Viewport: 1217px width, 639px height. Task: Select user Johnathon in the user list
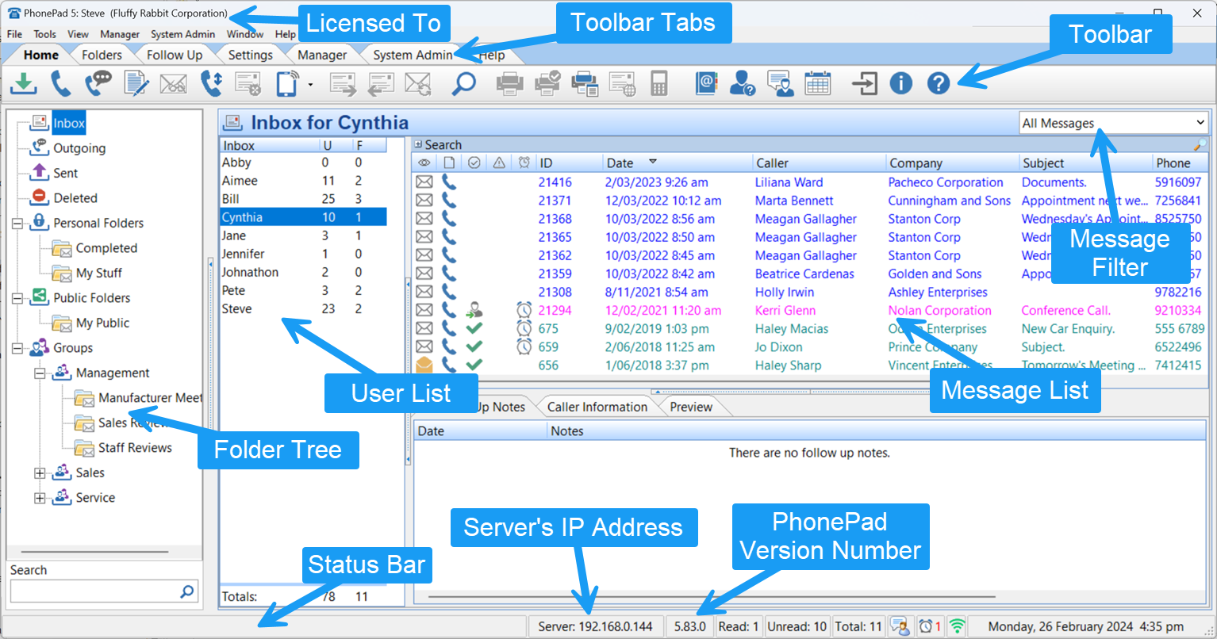click(303, 272)
